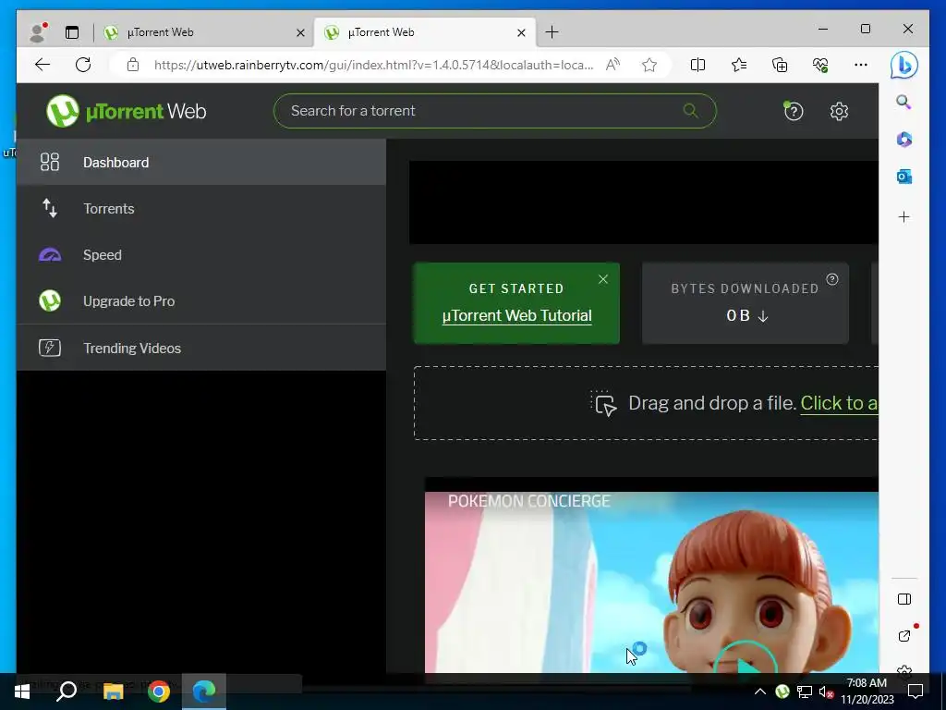Add an app to the Edge sidebar
The width and height of the screenshot is (946, 710).
904,216
